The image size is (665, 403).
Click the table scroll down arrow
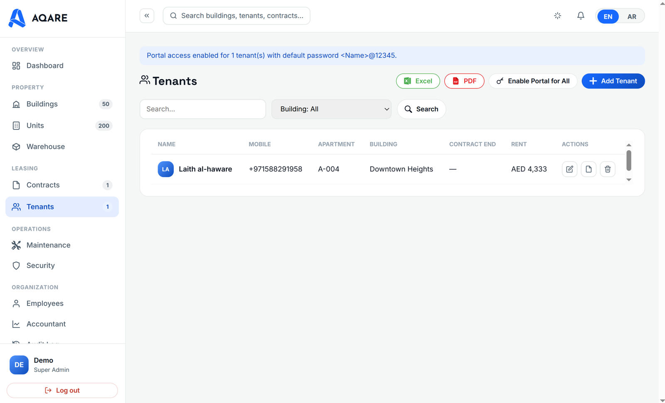point(629,180)
